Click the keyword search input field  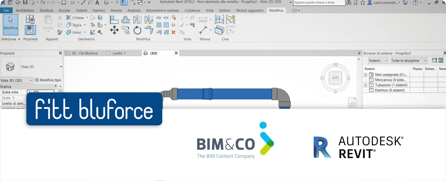coord(319,3)
